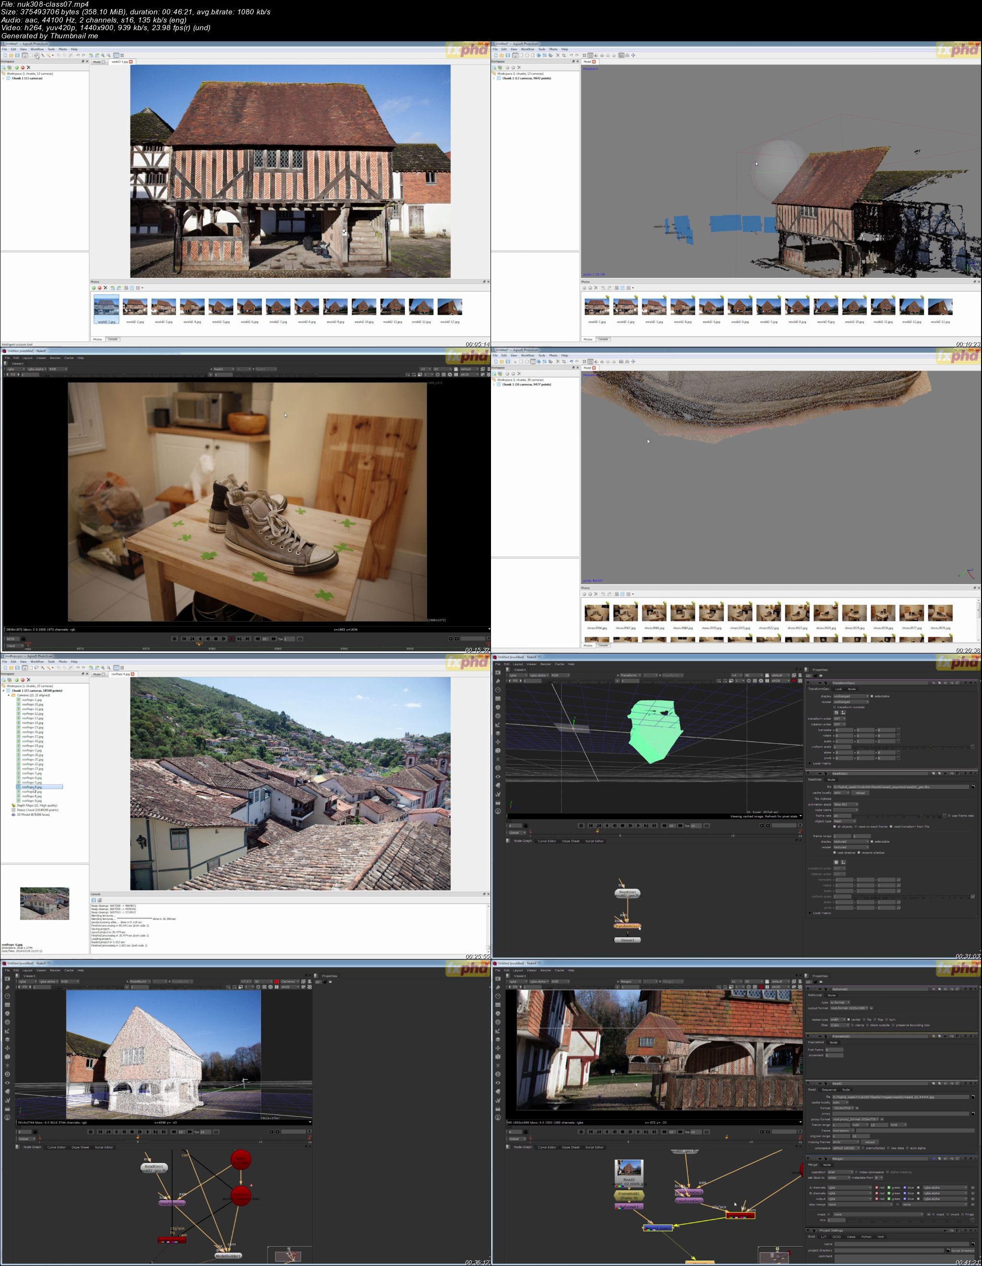Click red Disable Cameras icon in rooftops Workspace

click(x=23, y=680)
